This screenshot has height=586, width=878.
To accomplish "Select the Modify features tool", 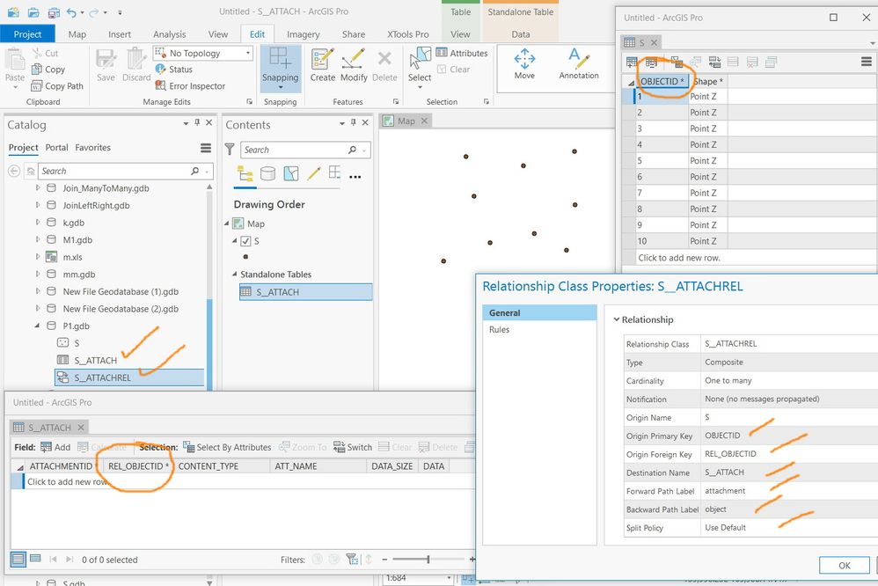I will click(354, 65).
